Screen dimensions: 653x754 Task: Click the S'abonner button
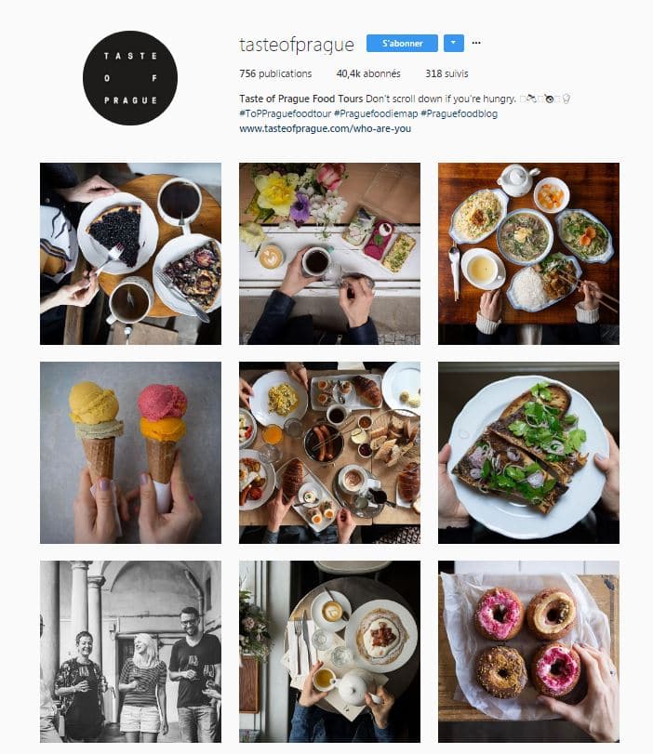click(402, 44)
